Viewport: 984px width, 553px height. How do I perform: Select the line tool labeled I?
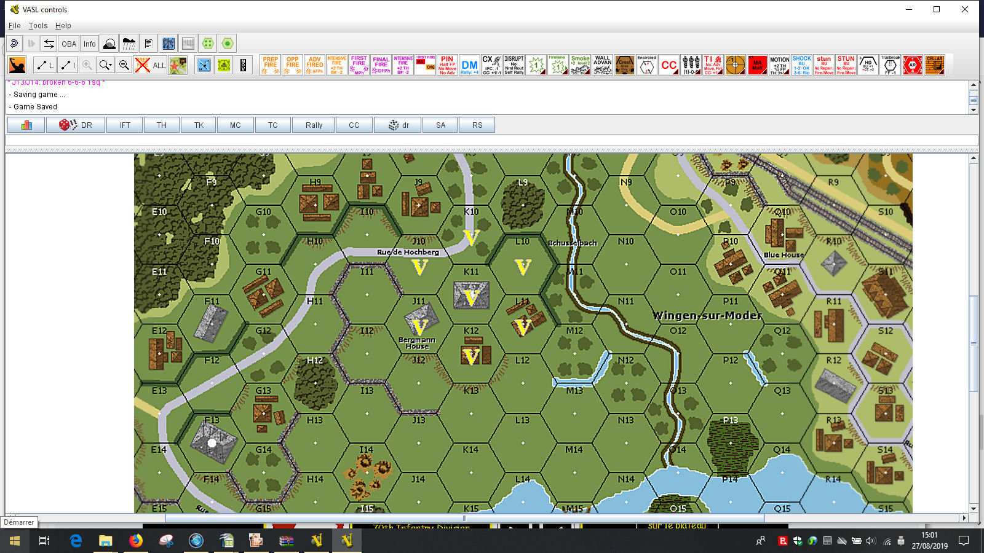click(x=66, y=65)
